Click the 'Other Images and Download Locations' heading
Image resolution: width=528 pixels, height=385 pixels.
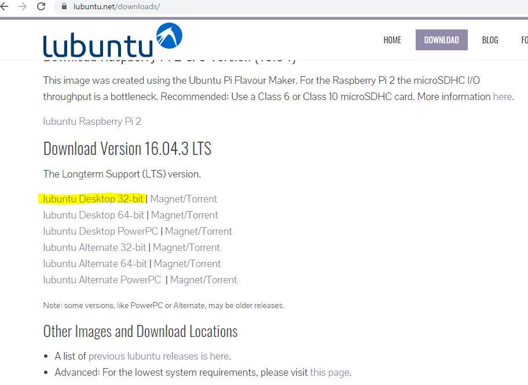141,331
